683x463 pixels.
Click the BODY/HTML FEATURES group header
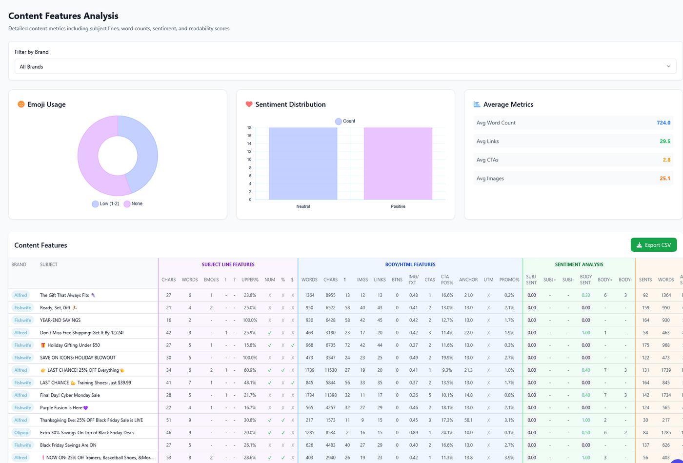click(410, 264)
